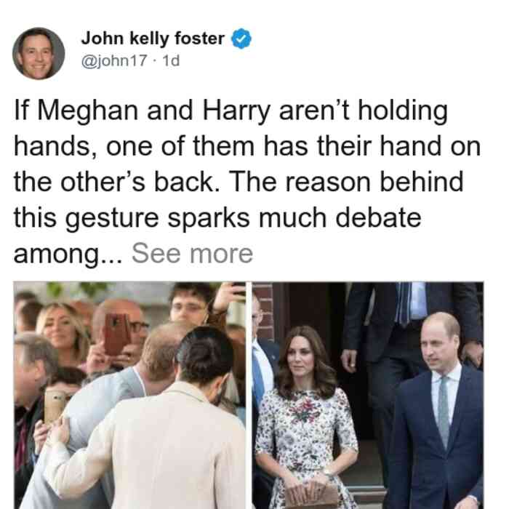This screenshot has height=509, width=509.
Task: Click the navy suit man's tie
Action: click(x=444, y=412)
